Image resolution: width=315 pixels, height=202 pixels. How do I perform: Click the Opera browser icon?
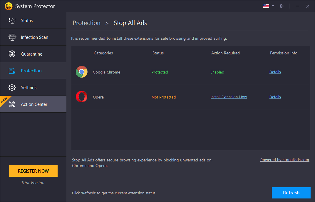pyautogui.click(x=81, y=96)
